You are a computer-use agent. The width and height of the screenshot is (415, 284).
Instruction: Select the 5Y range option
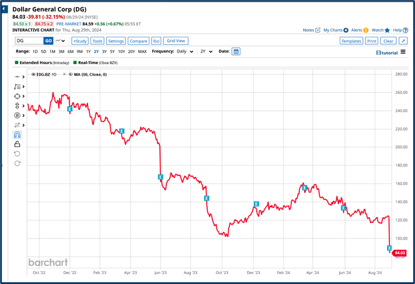(113, 52)
